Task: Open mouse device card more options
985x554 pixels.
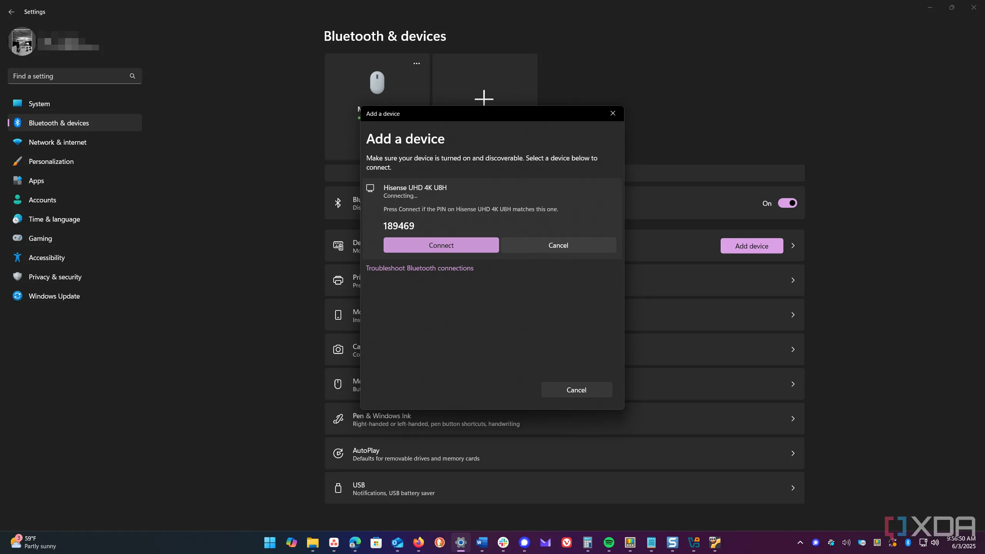Action: [x=416, y=63]
